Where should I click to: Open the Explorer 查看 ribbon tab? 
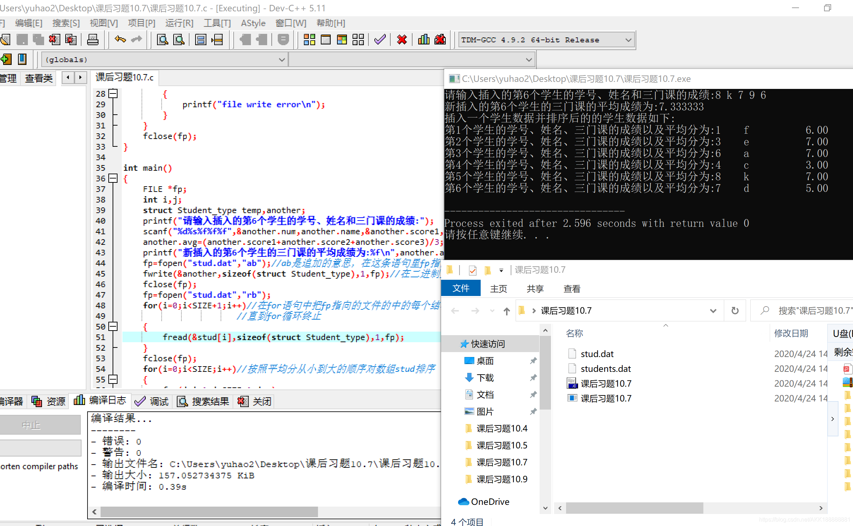[572, 289]
